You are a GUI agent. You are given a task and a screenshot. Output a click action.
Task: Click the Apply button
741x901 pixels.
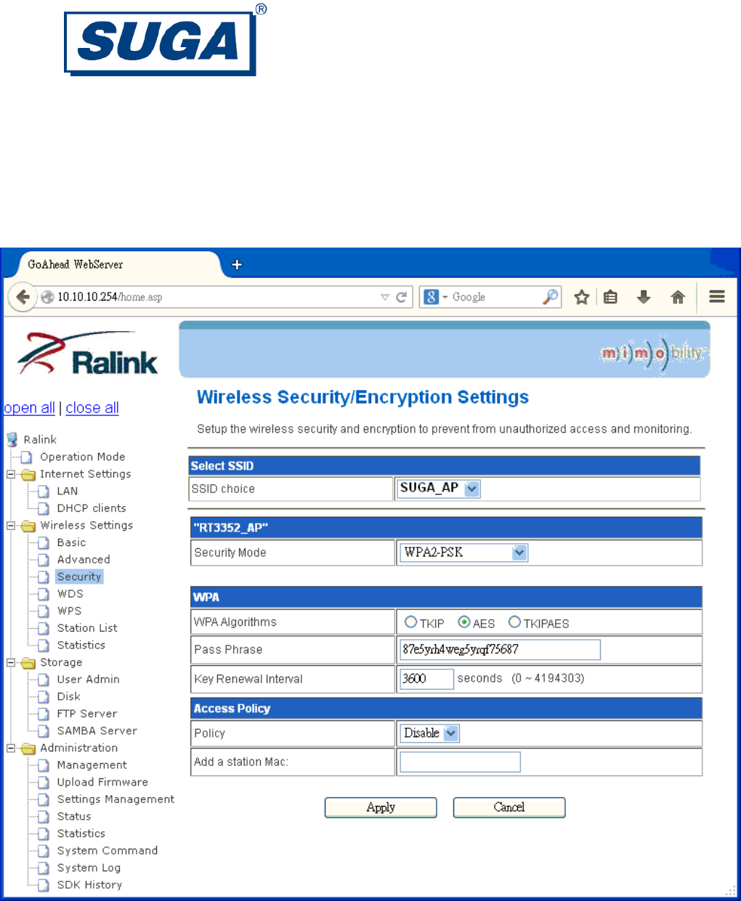[x=381, y=807]
